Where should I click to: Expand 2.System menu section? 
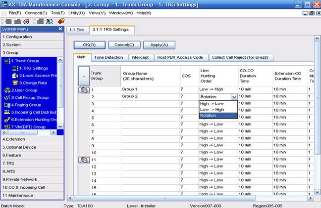point(33,44)
